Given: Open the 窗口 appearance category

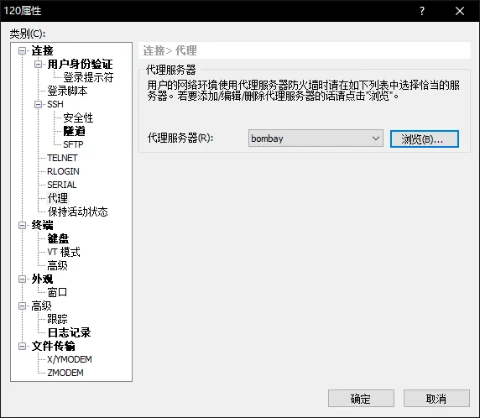Looking at the screenshot, I should point(57,292).
